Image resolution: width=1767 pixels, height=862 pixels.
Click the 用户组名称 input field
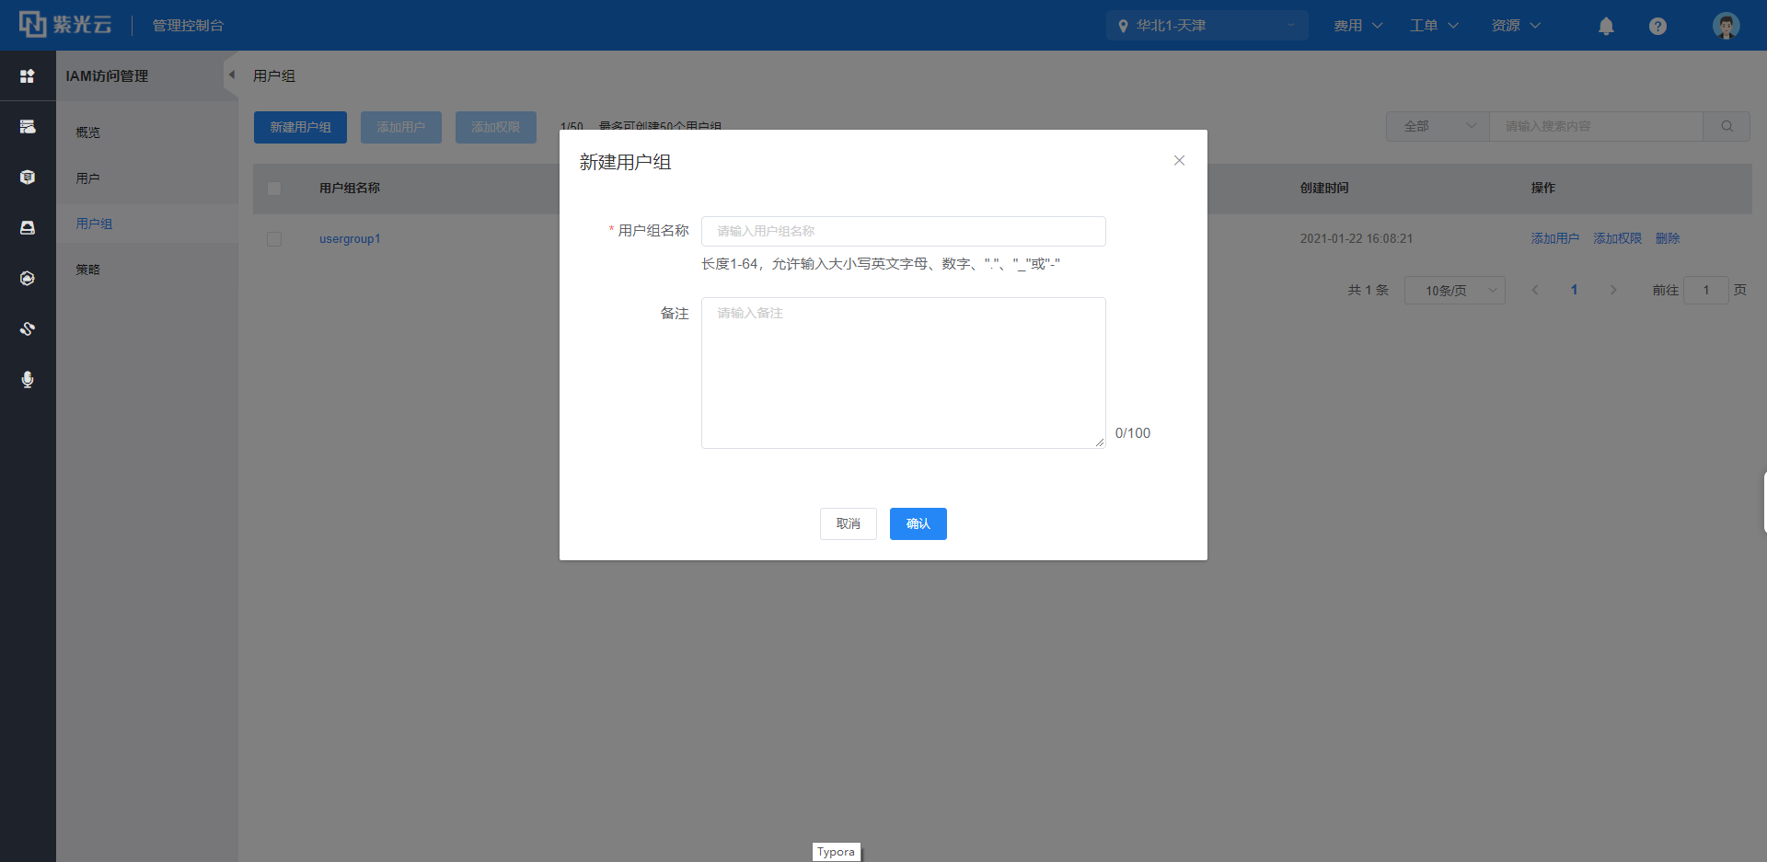click(x=903, y=232)
